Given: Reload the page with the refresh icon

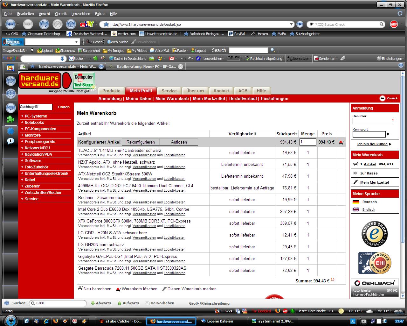Looking at the screenshot, I should tap(44, 24).
